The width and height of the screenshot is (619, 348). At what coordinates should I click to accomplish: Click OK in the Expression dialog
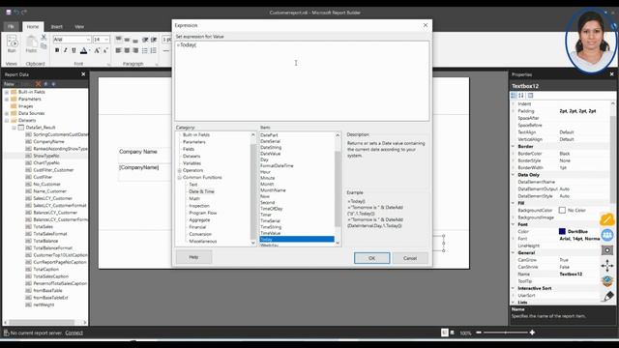tap(371, 258)
